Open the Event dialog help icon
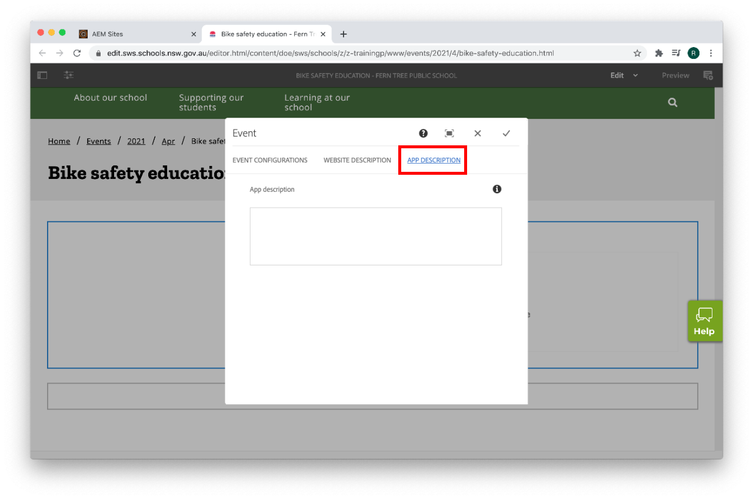The image size is (753, 499). tap(423, 134)
